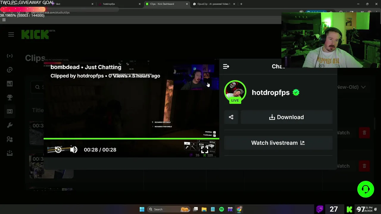Open the hamburger menu beside KICK logo

pos(11,34)
